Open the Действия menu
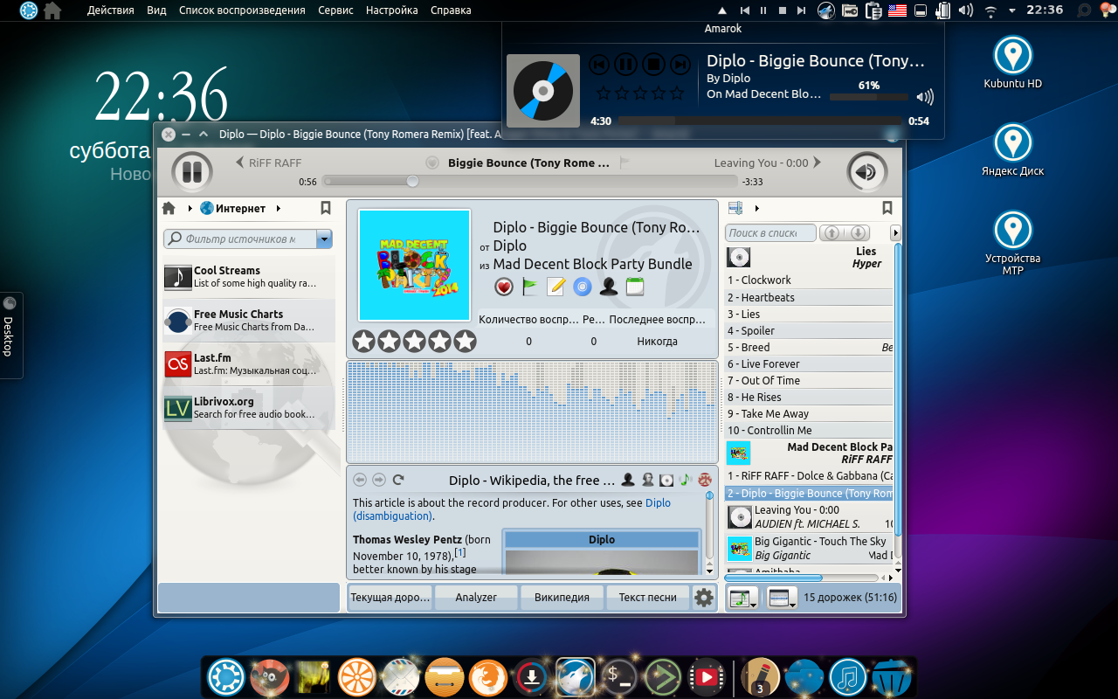 point(111,10)
